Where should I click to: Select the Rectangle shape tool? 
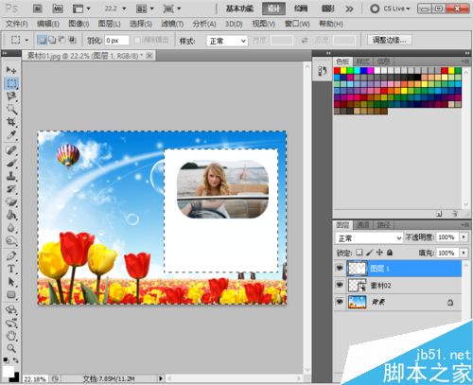[x=11, y=294]
